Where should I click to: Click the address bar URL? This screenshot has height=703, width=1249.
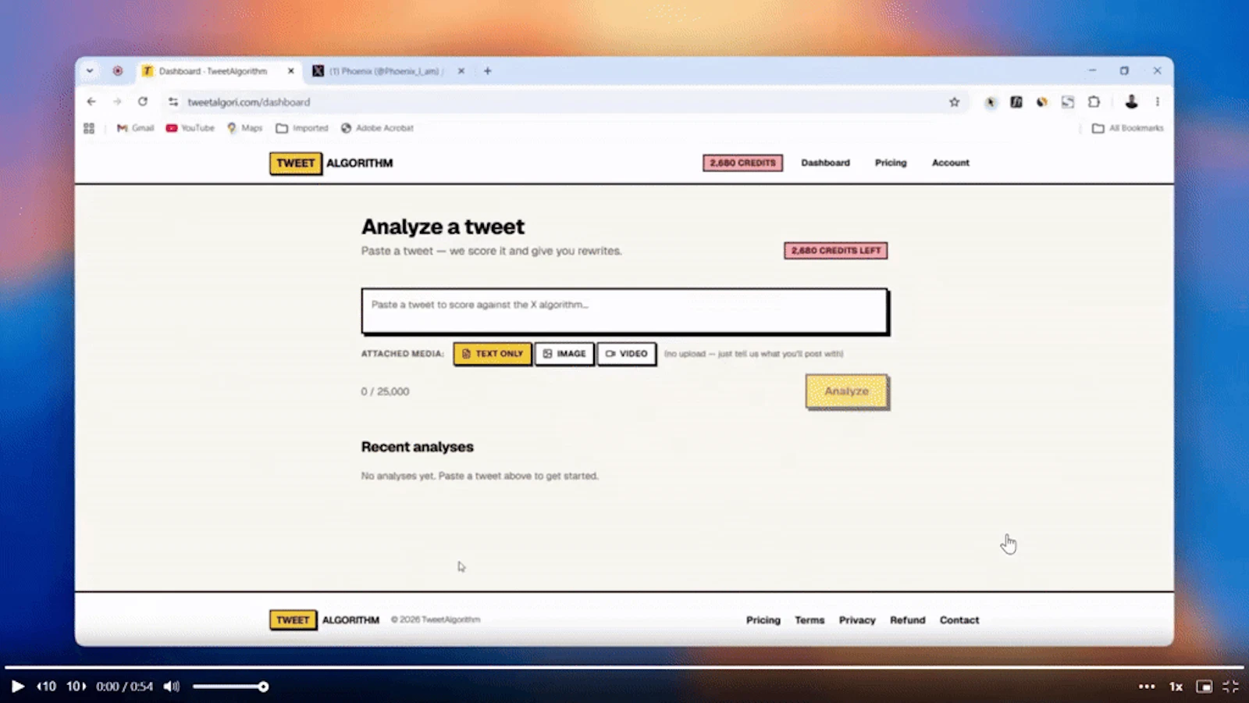click(x=249, y=102)
